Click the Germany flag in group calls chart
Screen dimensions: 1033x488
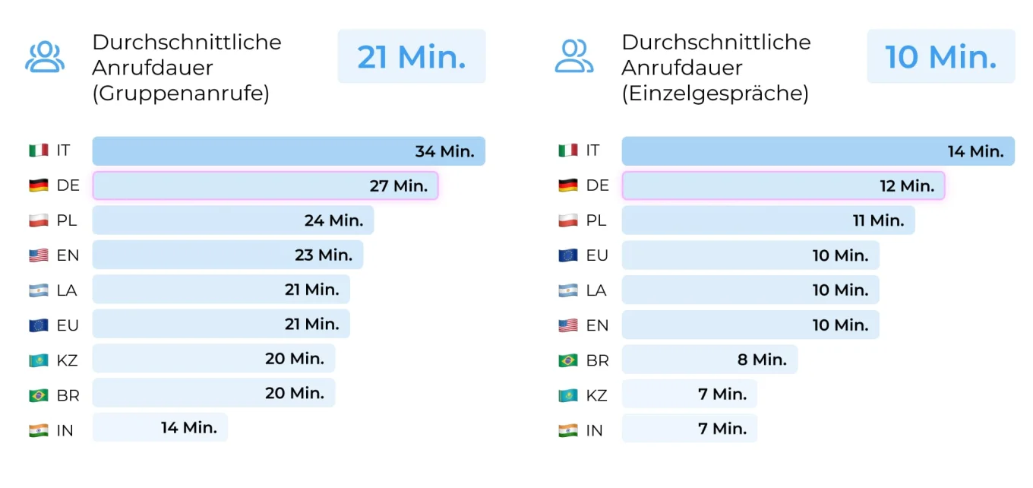tap(39, 185)
